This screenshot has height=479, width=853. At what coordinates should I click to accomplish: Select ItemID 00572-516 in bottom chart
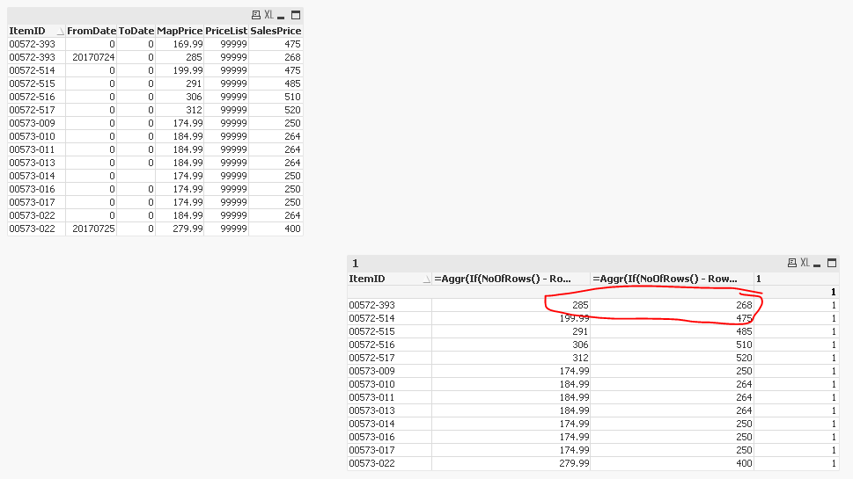[x=389, y=345]
